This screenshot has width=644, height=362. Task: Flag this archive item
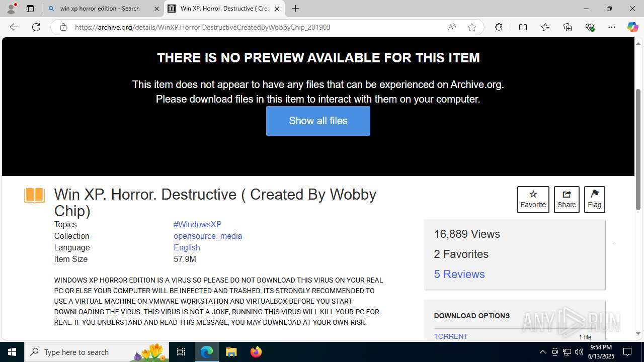coord(594,200)
